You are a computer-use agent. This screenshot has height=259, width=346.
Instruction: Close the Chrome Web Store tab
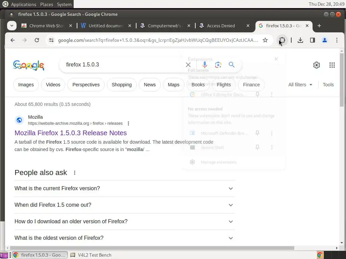71,26
